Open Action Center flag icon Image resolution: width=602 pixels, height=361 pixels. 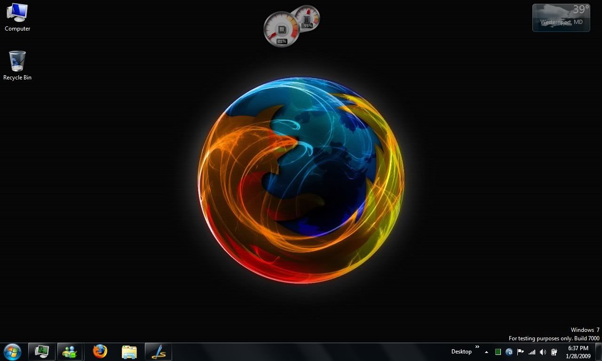click(521, 352)
